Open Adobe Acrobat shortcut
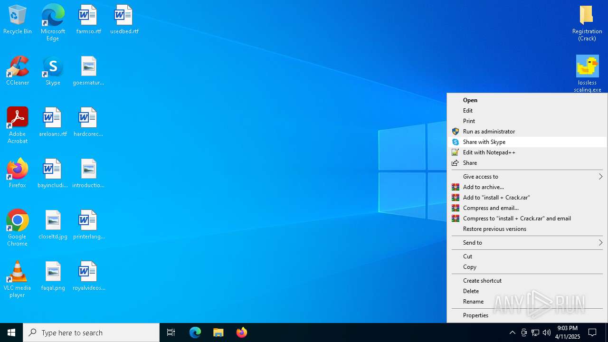The width and height of the screenshot is (608, 342). pyautogui.click(x=18, y=125)
